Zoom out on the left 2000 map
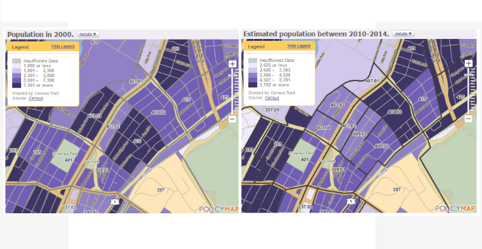 point(232,119)
